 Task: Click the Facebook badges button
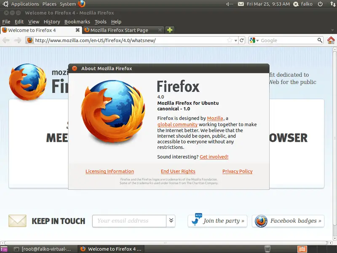coord(288,221)
